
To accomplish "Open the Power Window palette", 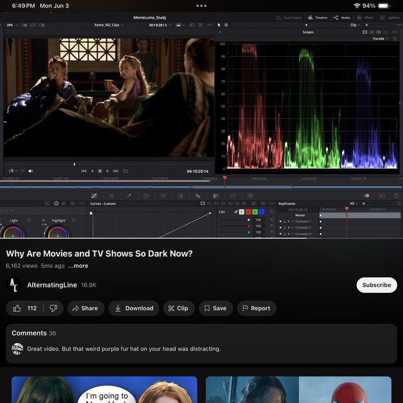I will coord(146,196).
